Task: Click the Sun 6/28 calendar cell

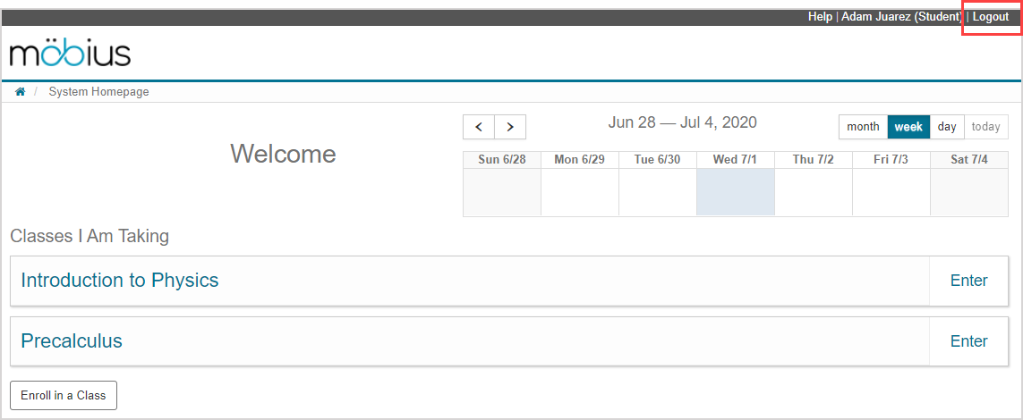Action: 501,191
